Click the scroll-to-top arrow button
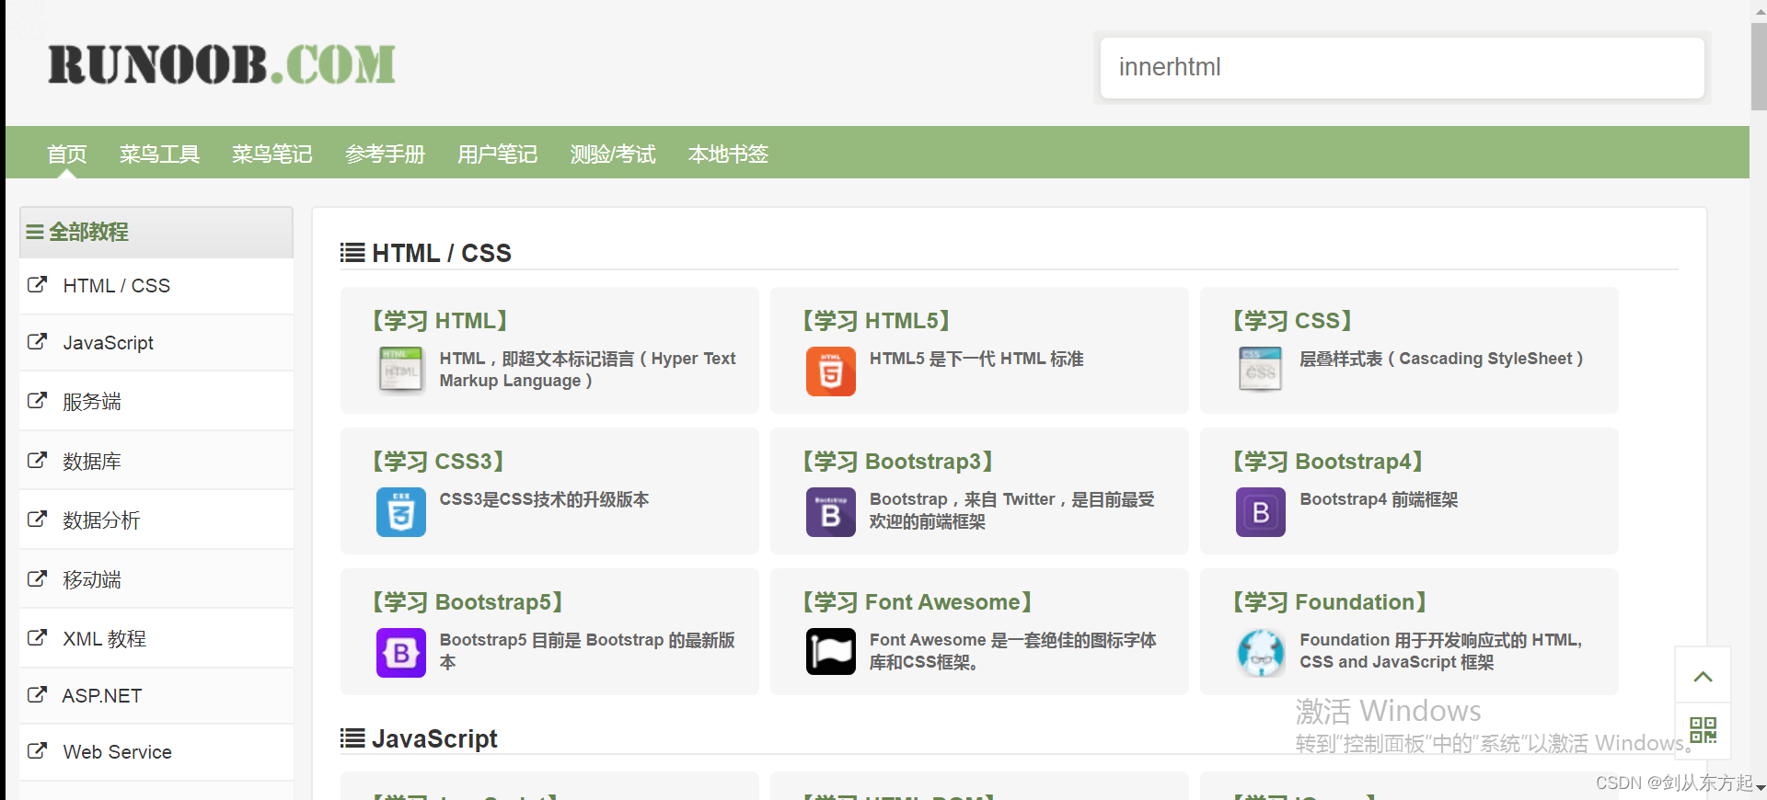This screenshot has width=1767, height=800. [x=1703, y=676]
